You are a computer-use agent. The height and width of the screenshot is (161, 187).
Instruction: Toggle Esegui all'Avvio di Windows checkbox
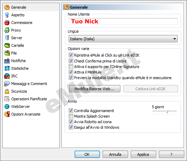click(x=71, y=127)
